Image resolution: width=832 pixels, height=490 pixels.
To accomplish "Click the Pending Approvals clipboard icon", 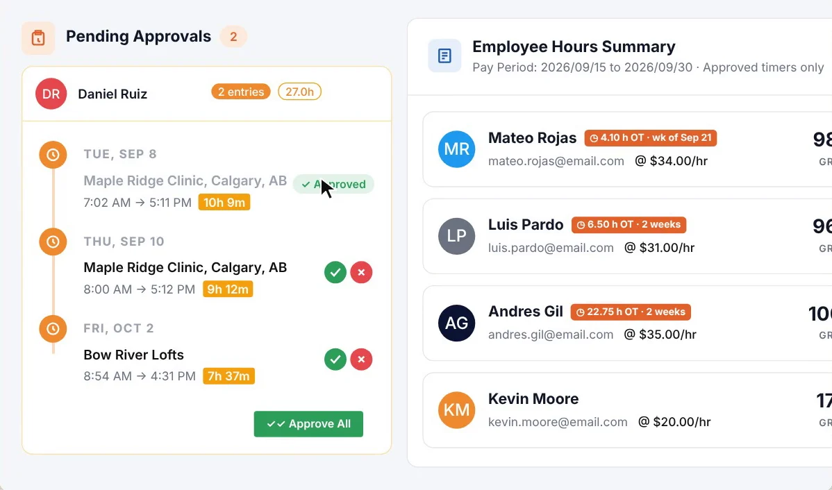I will [x=38, y=37].
